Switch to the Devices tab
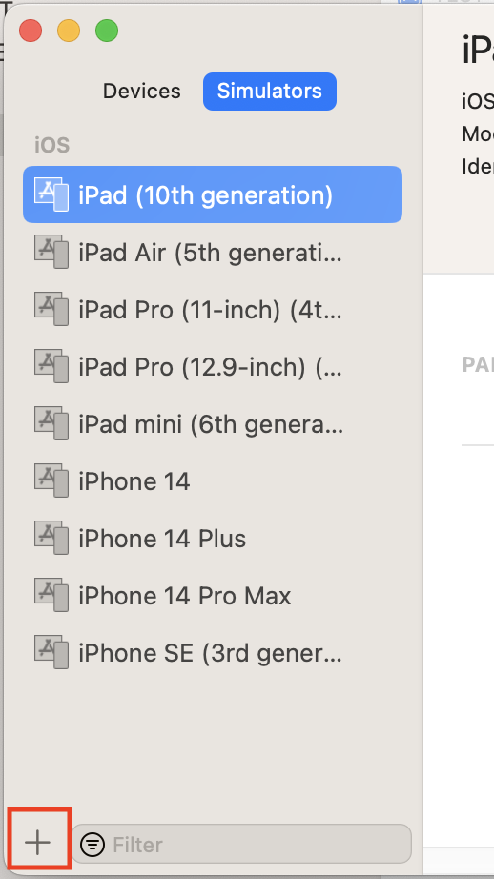494x879 pixels. 141,91
